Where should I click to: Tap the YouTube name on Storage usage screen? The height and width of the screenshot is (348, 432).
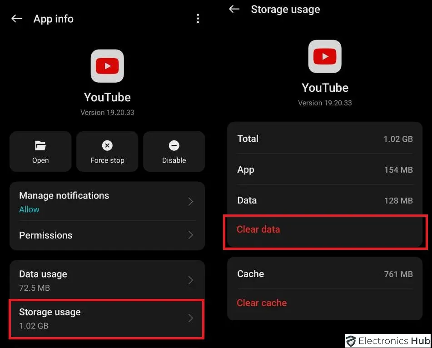[325, 88]
